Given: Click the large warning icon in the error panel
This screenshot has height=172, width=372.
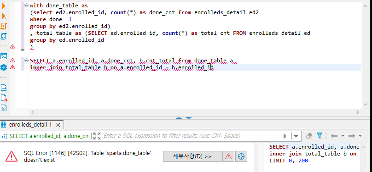Looking at the screenshot, I should click(x=12, y=156).
